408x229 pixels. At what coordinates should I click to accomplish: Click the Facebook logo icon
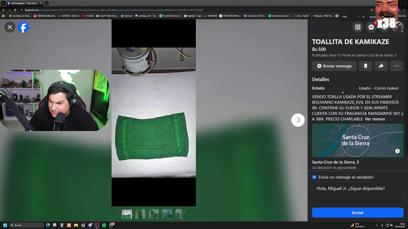click(23, 27)
